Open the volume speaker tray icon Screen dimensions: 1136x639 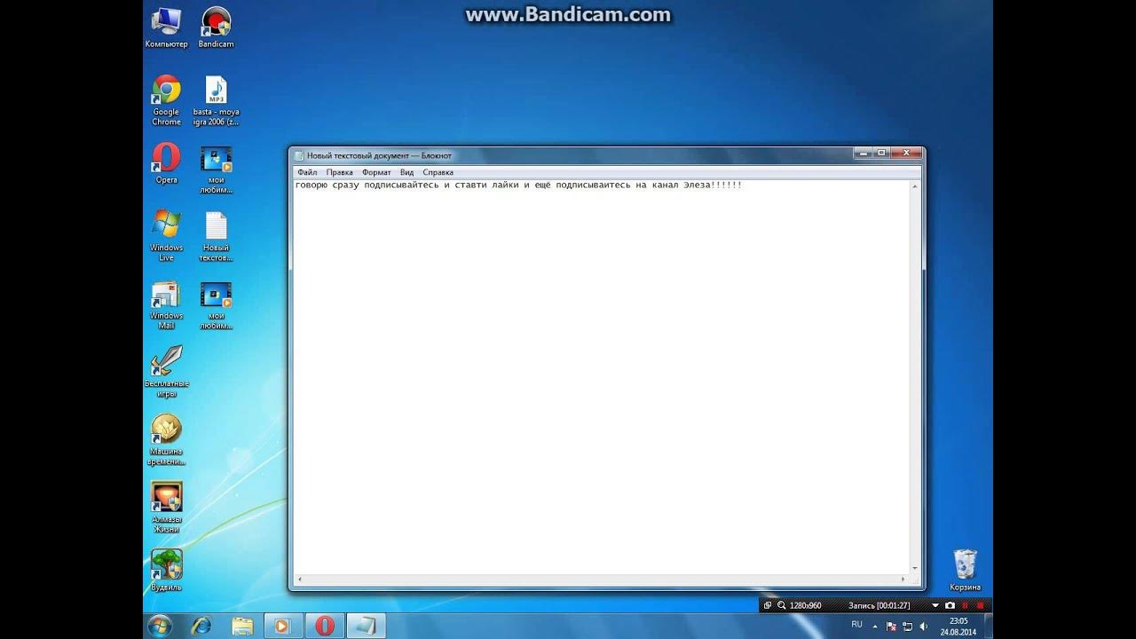(922, 626)
